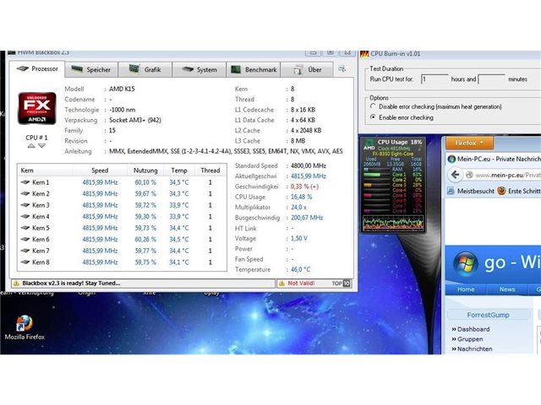Screen dimensions: 541x405
Task: Click the Kern 4 chip icon
Action: click(x=25, y=216)
